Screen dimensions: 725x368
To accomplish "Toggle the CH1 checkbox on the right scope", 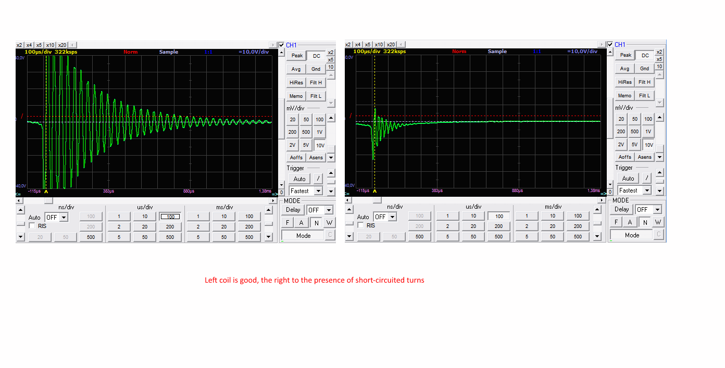I will point(610,45).
